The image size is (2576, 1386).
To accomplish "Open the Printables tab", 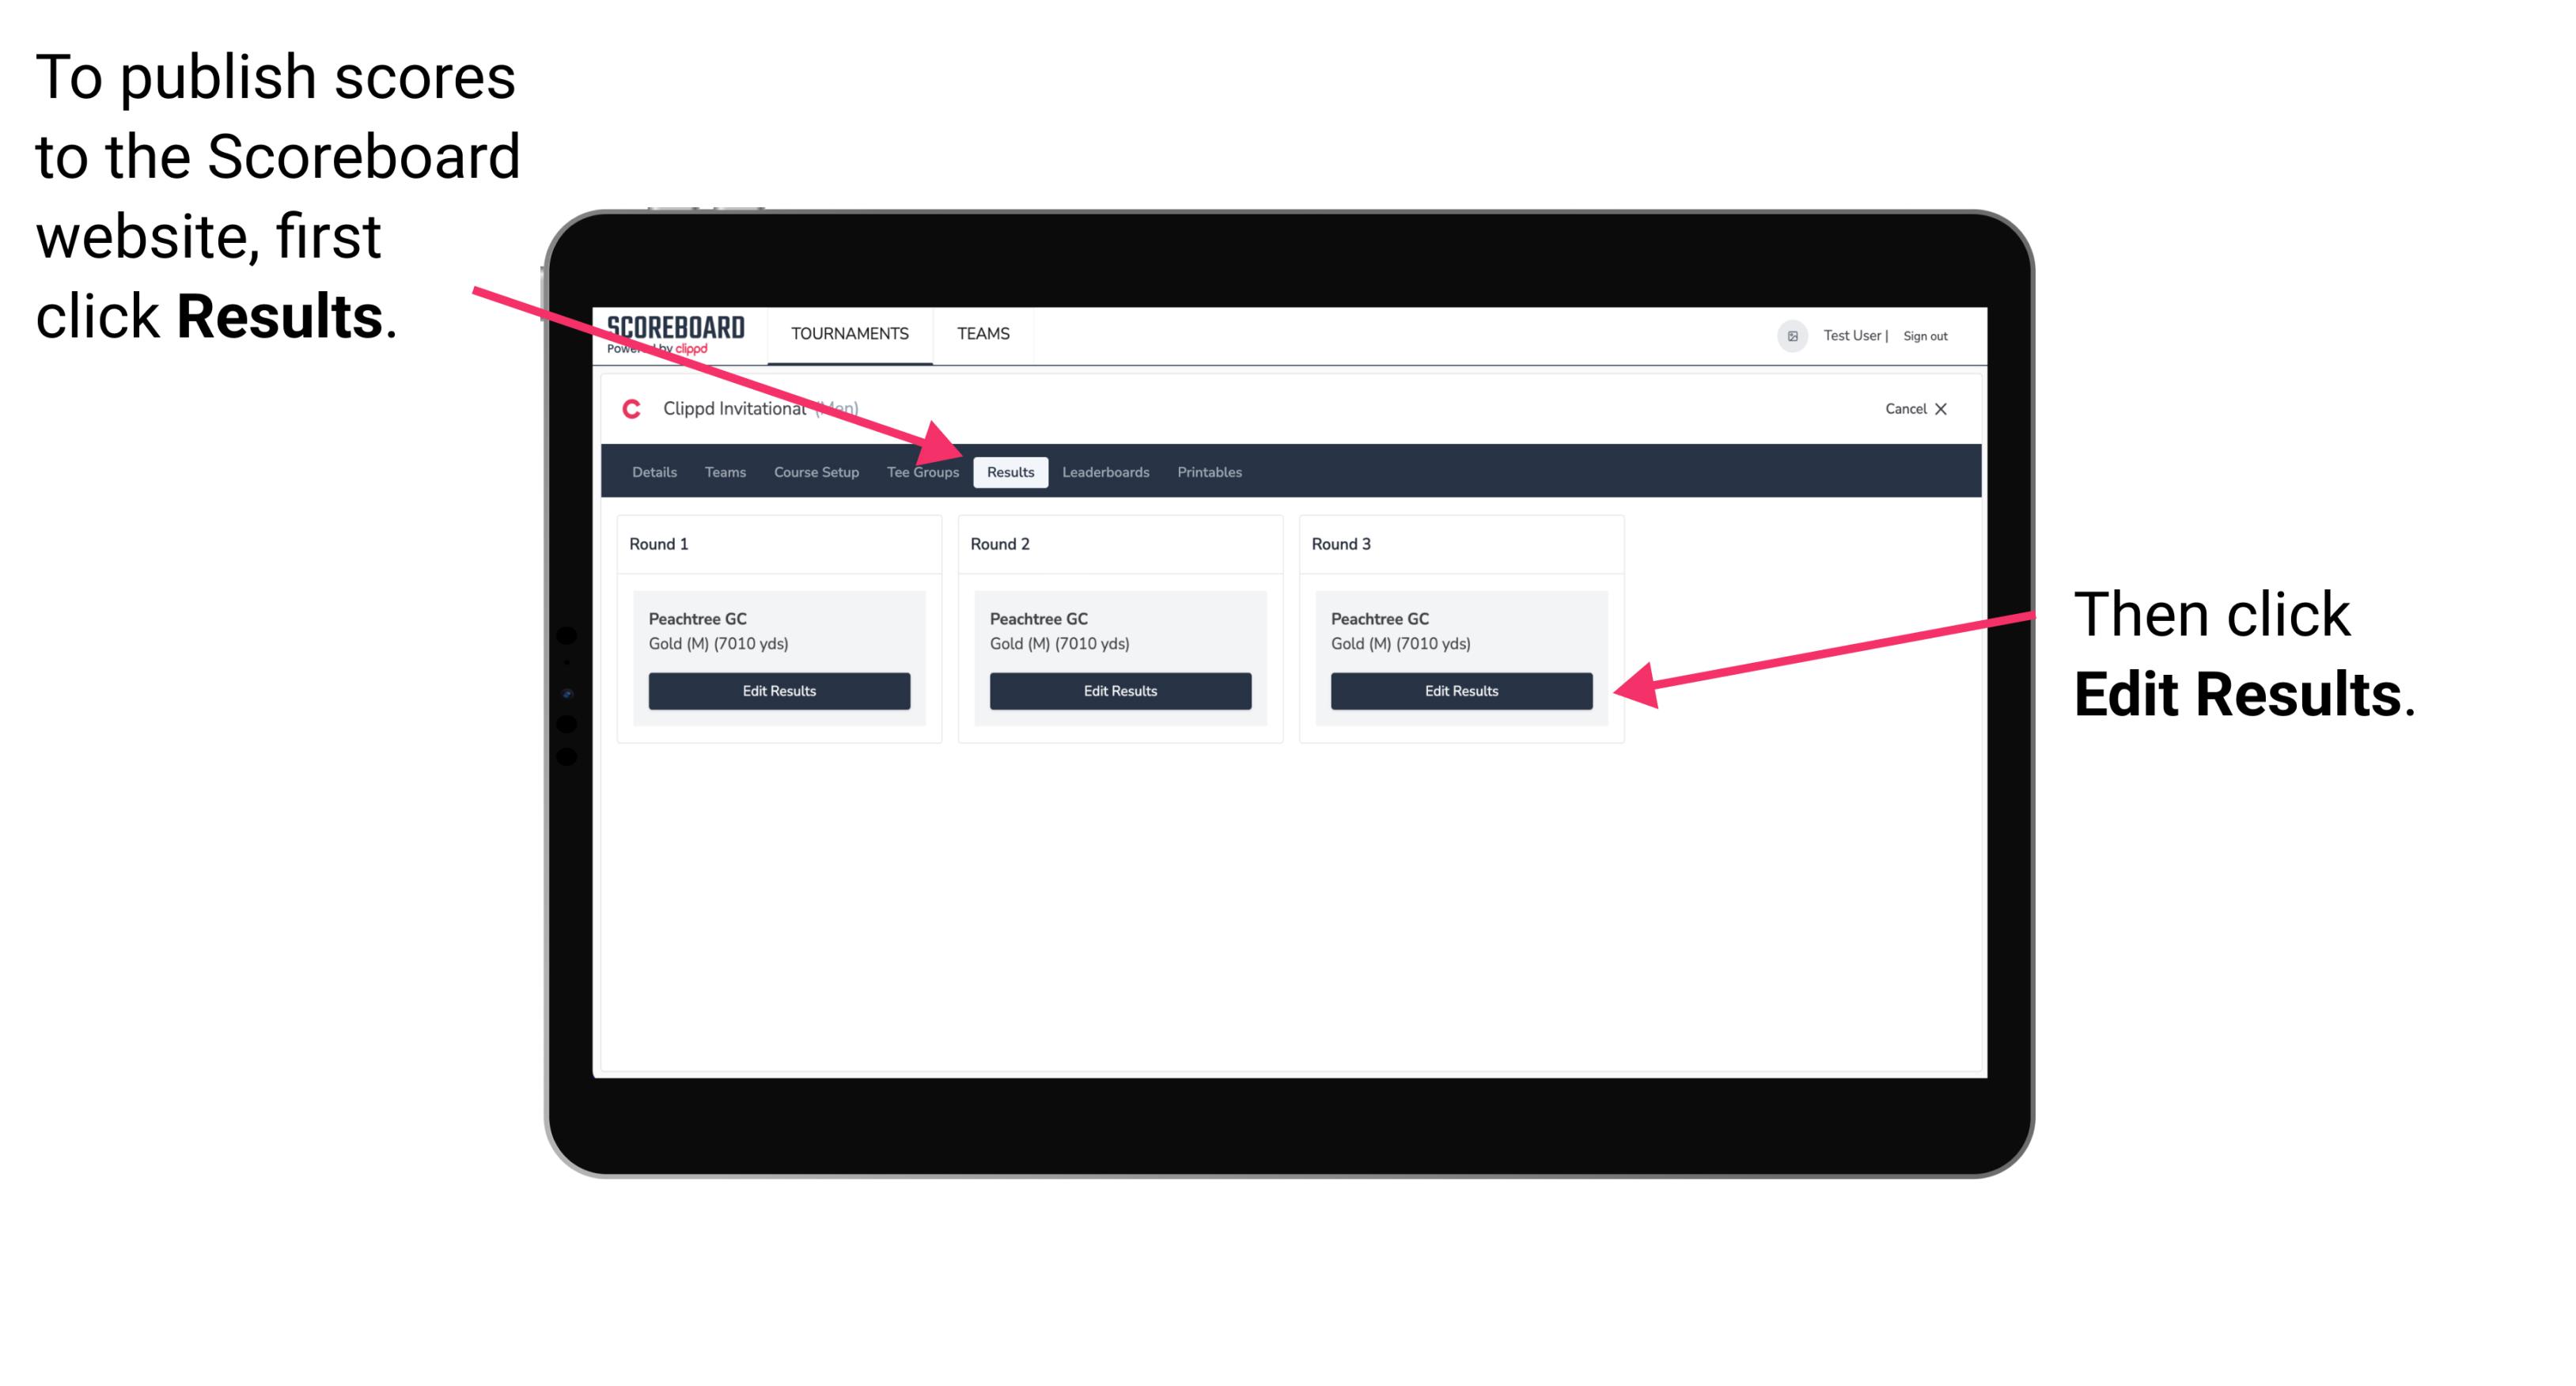I will pyautogui.click(x=1209, y=471).
